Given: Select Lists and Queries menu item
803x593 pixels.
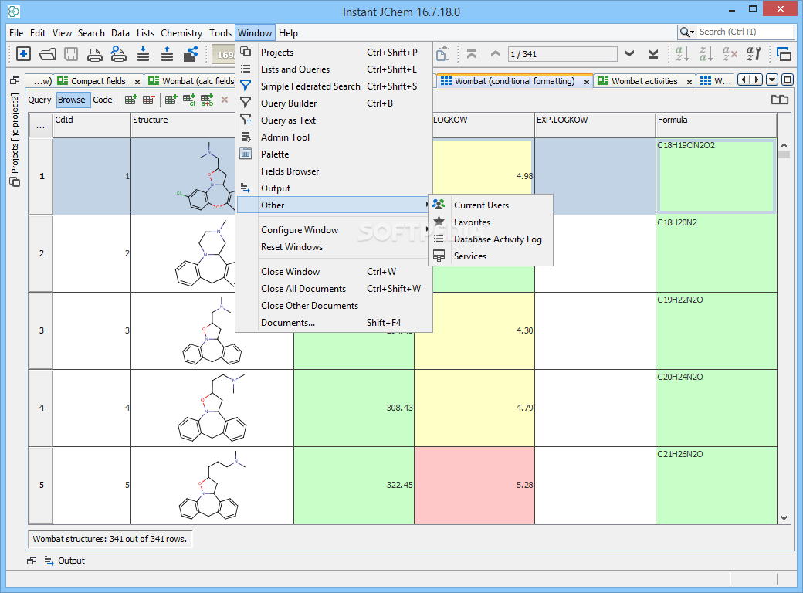Looking at the screenshot, I should (334, 69).
